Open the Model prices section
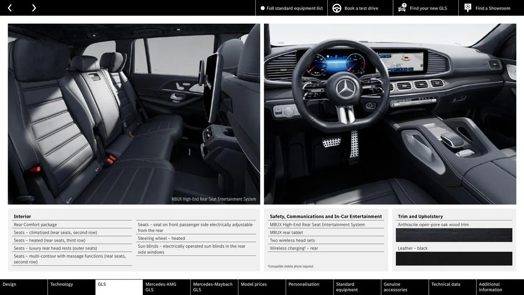 point(254,284)
